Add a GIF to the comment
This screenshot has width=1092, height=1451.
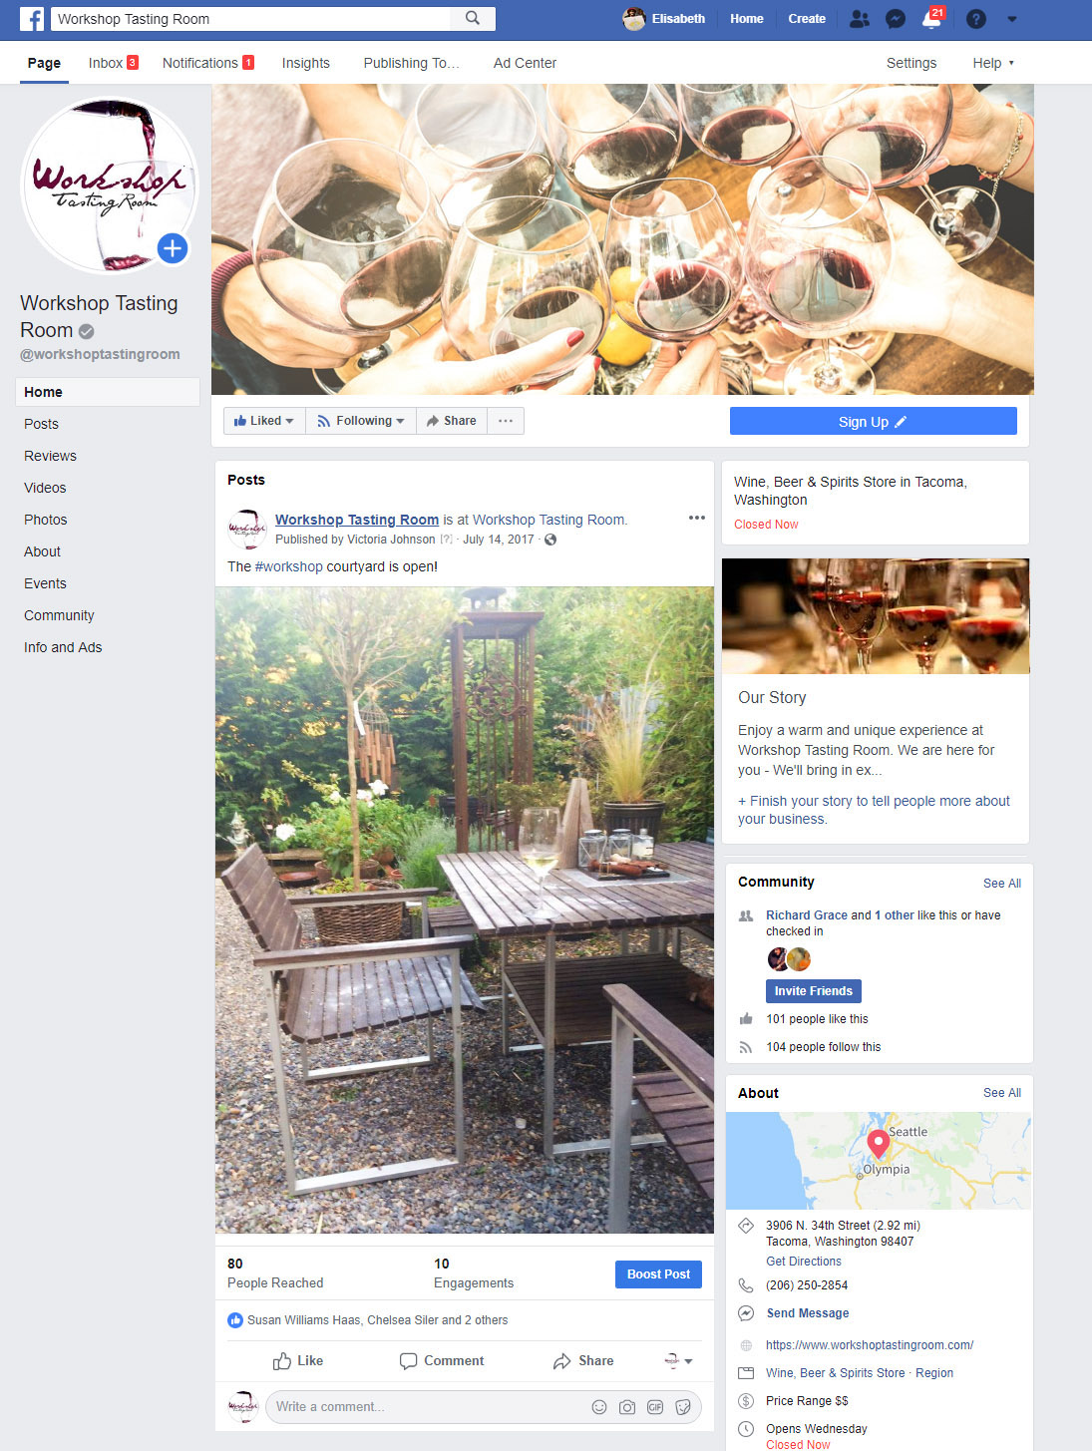pyautogui.click(x=655, y=1407)
